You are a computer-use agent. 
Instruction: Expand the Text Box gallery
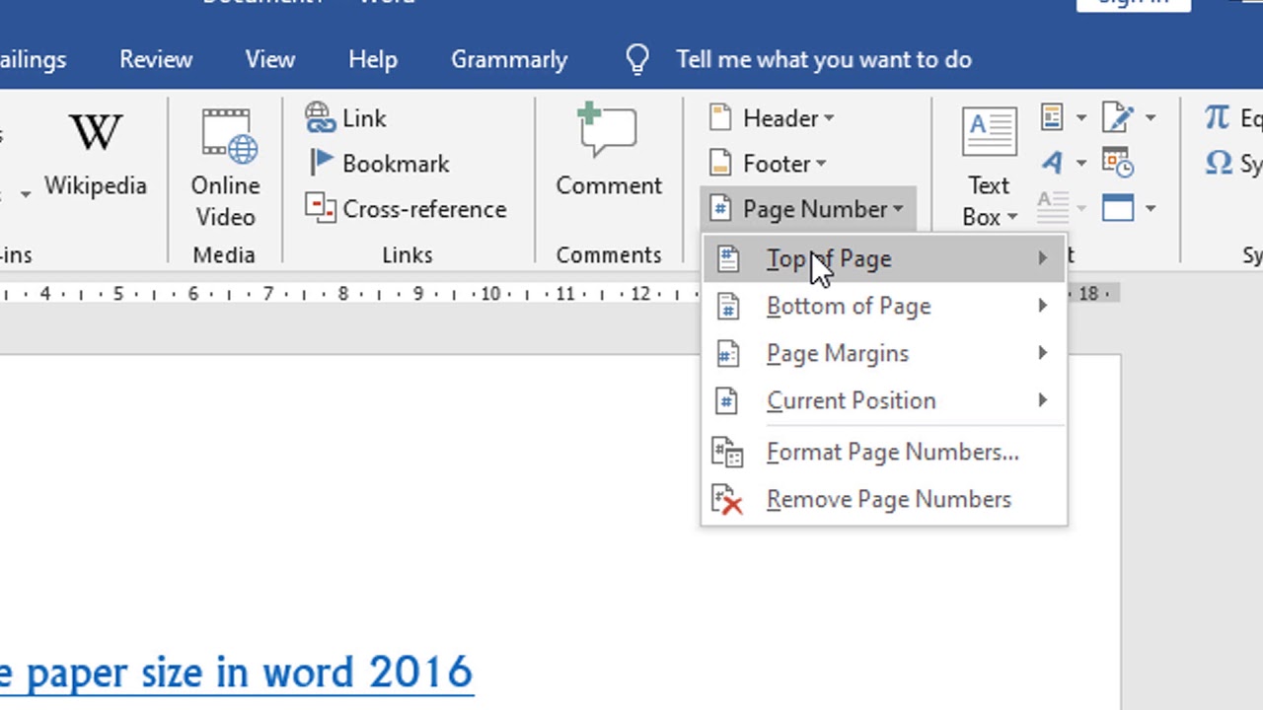[x=1013, y=216]
